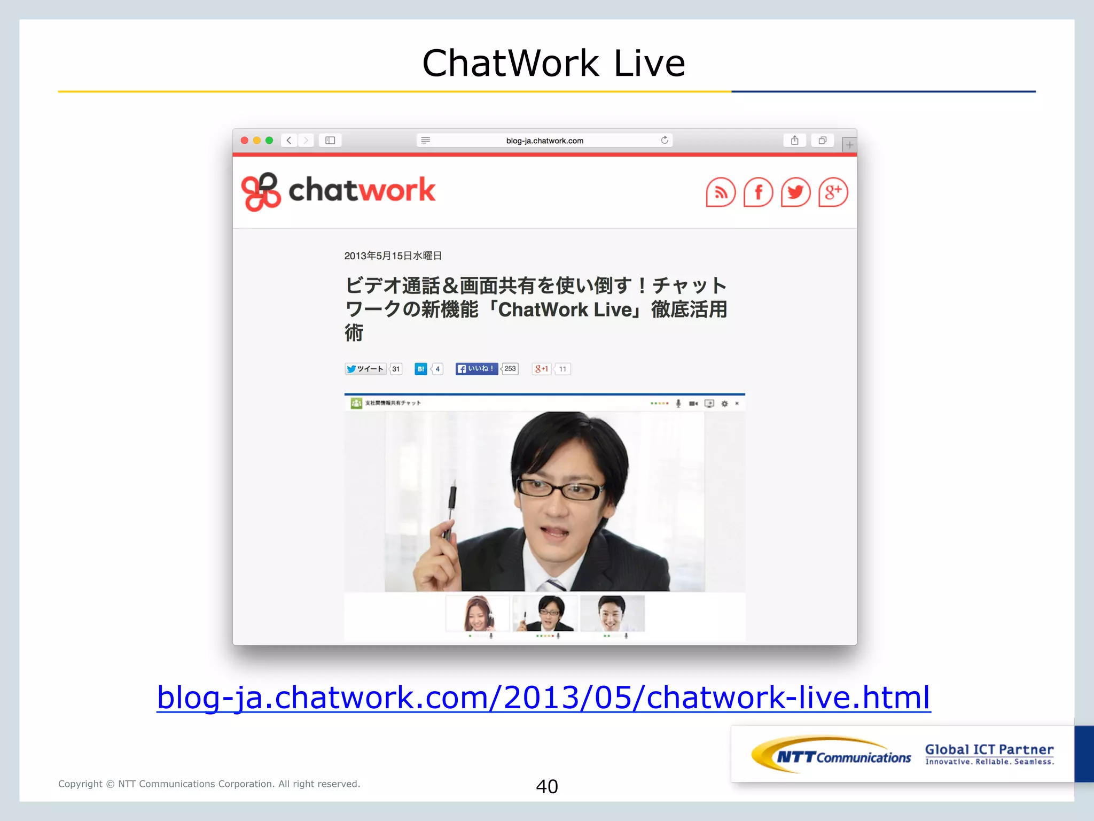Open the article title ビデオ通話＆画面共有を使い倒す
Viewport: 1094px width, 821px height.
tap(536, 309)
